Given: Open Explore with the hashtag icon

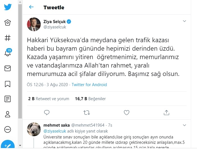Looking at the screenshot, I should [x=8, y=38].
